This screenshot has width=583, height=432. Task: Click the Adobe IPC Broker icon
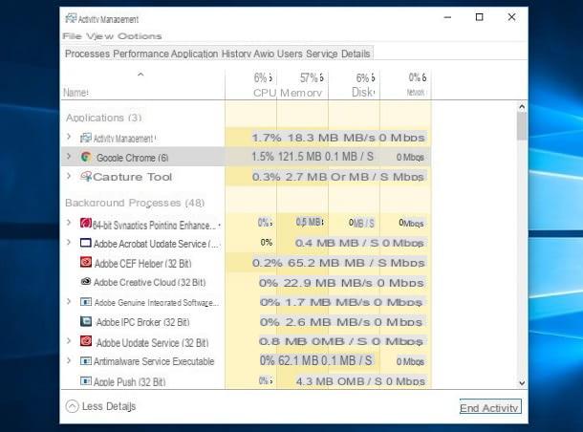pyautogui.click(x=86, y=321)
